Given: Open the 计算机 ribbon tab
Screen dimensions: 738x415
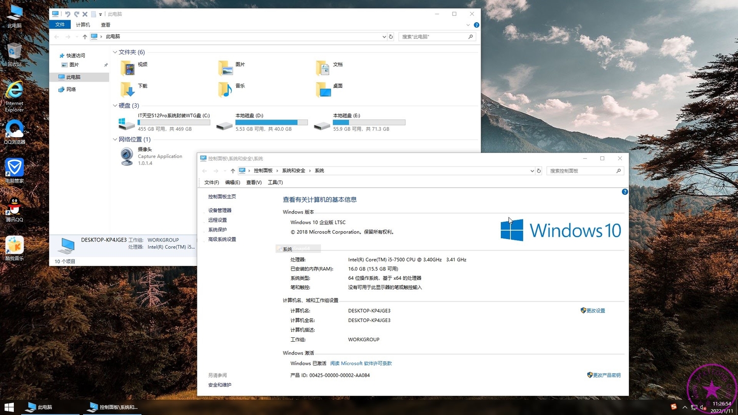Looking at the screenshot, I should click(83, 25).
